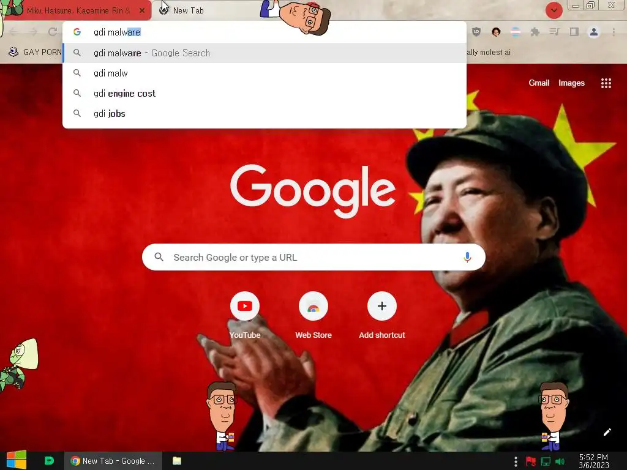The width and height of the screenshot is (627, 470).
Task: Click the first bookmark's icon in the bookmarks bar
Action: click(13, 52)
